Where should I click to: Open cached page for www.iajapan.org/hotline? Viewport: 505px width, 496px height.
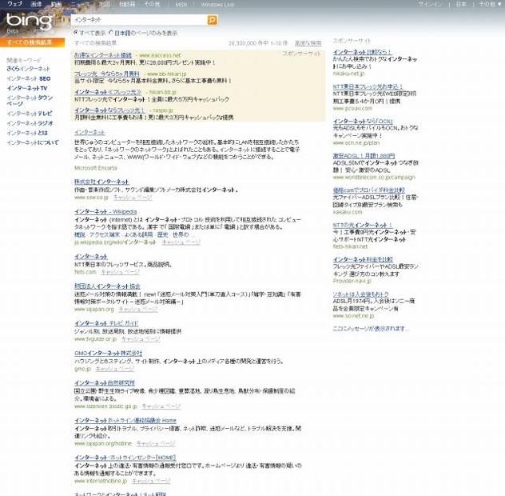156,444
